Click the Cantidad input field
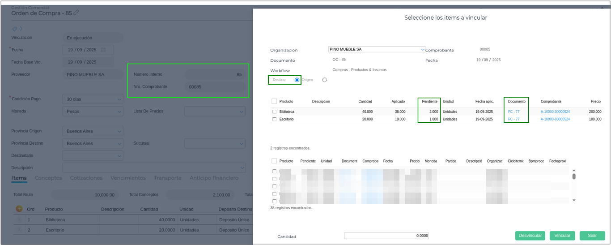The image size is (611, 245). point(386,236)
